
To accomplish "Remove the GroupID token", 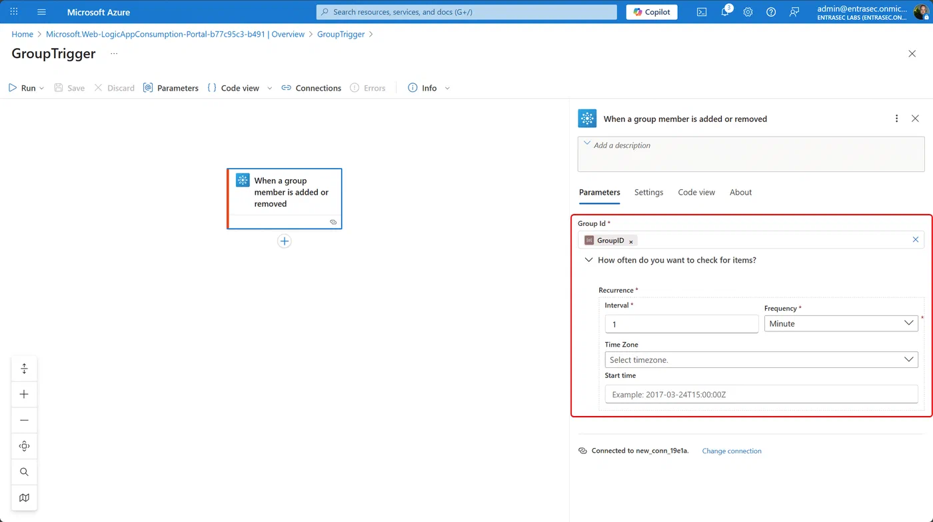I will [631, 241].
